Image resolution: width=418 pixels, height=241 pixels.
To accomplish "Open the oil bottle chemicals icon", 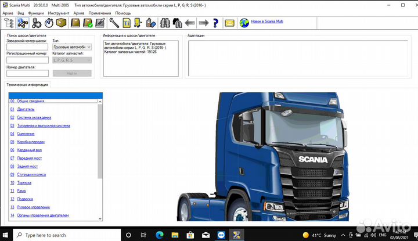I will [150, 23].
